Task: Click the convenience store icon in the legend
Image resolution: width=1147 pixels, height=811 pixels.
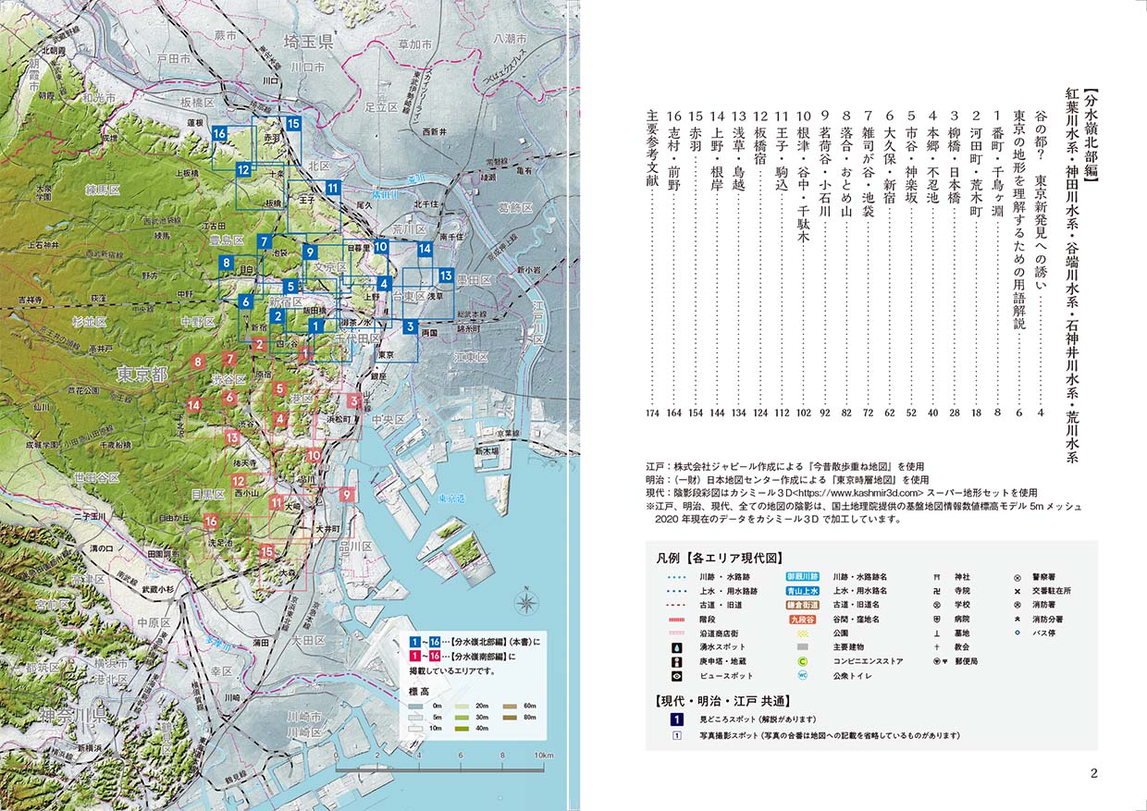Action: pos(804,661)
